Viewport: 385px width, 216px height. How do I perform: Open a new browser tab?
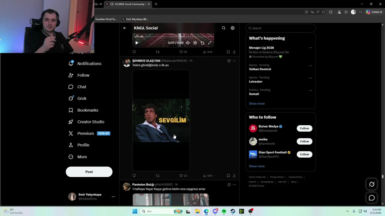pos(156,4)
